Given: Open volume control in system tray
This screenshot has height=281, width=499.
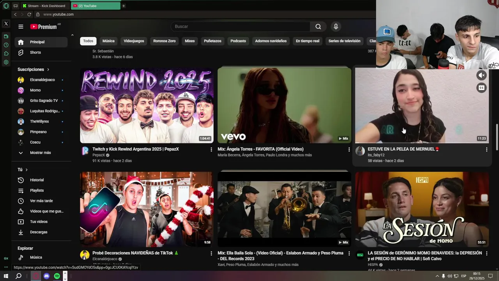Looking at the screenshot, I should [x=449, y=276].
